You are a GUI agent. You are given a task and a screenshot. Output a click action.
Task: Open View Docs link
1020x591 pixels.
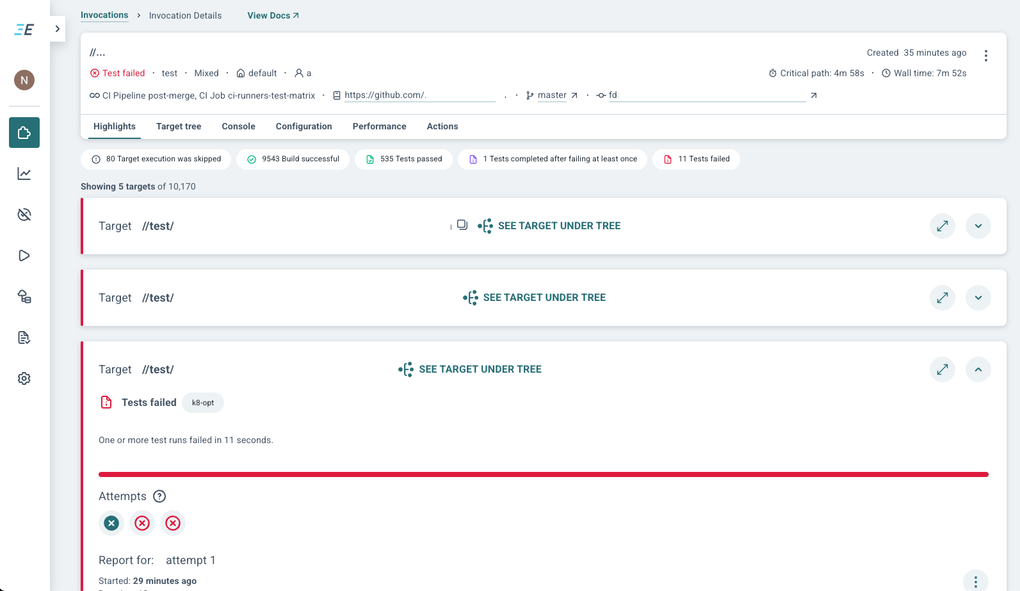pyautogui.click(x=273, y=15)
